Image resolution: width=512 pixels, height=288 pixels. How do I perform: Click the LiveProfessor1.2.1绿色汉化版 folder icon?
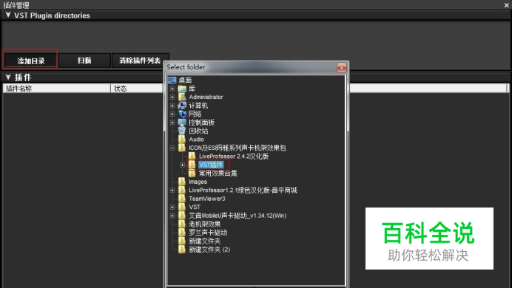coord(182,191)
